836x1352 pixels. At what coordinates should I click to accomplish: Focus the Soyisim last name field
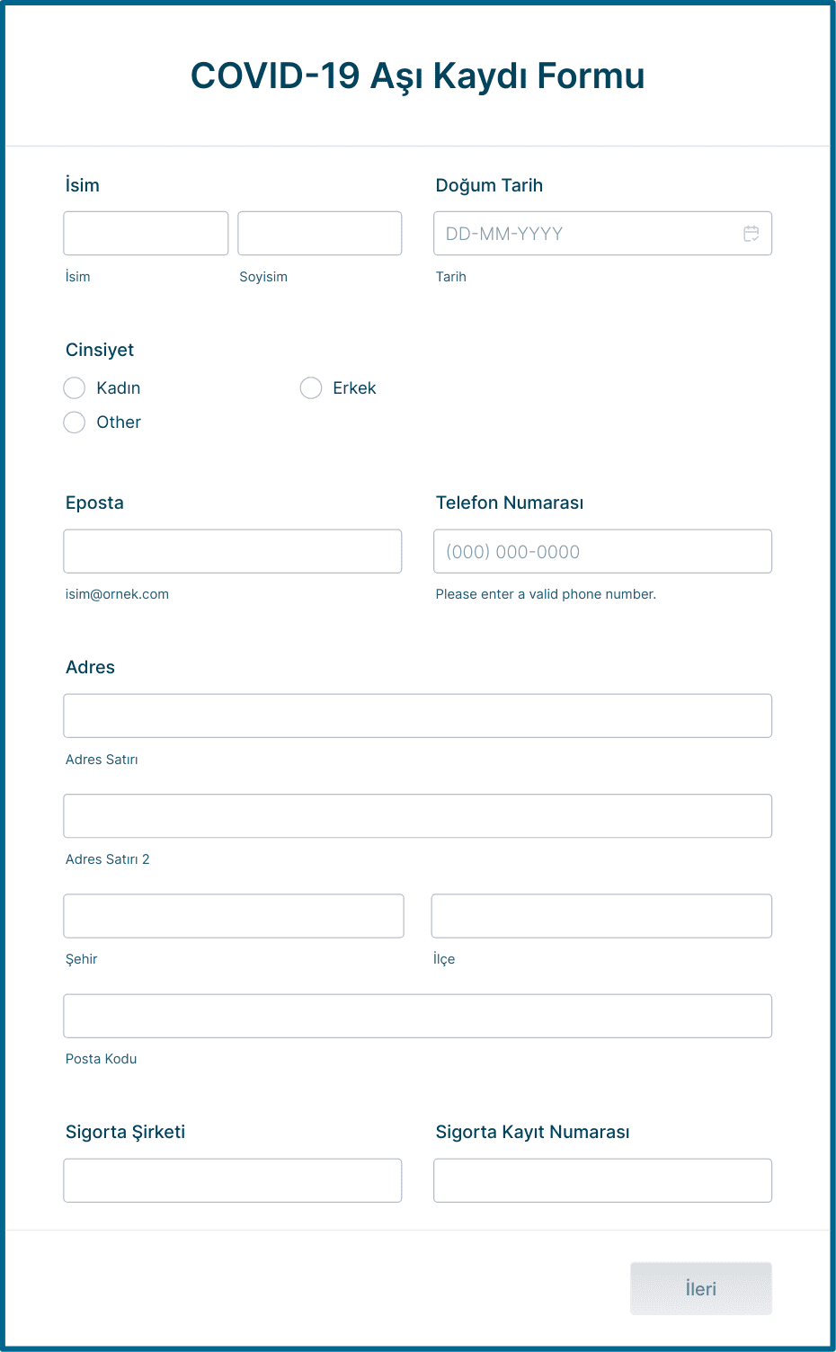click(320, 234)
